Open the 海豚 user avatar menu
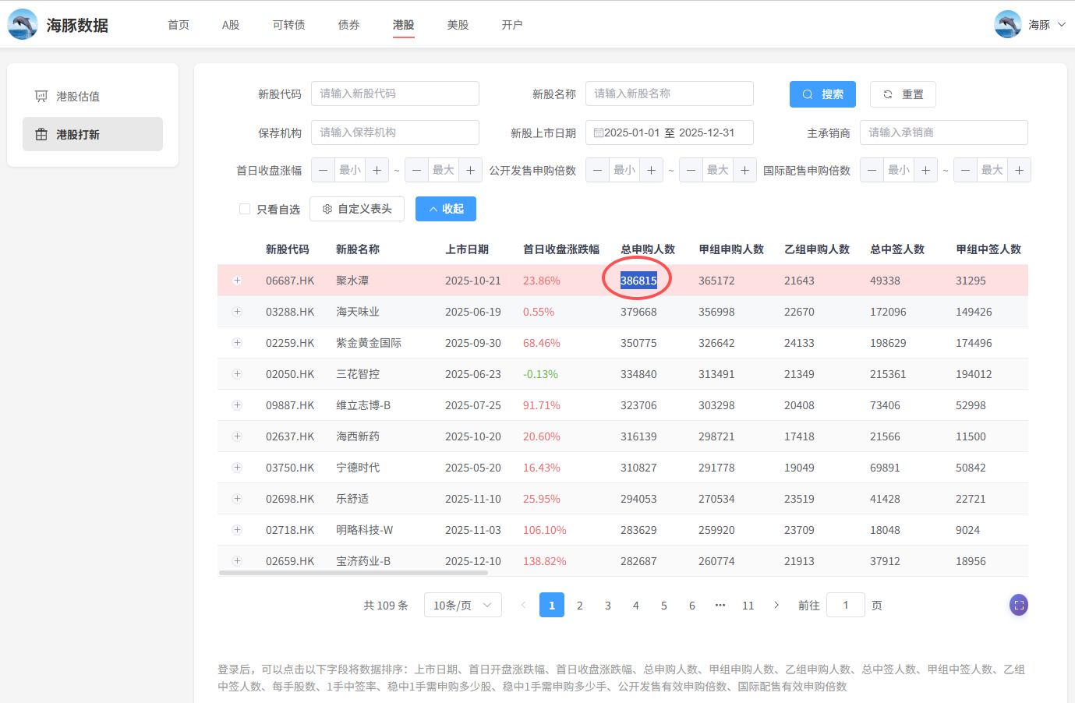 click(1008, 25)
